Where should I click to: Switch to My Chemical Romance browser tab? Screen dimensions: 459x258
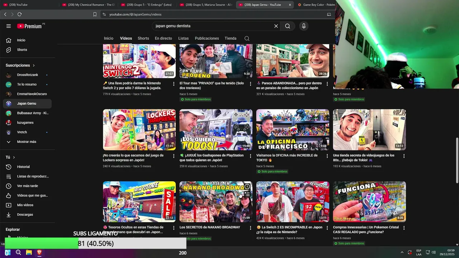[89, 5]
